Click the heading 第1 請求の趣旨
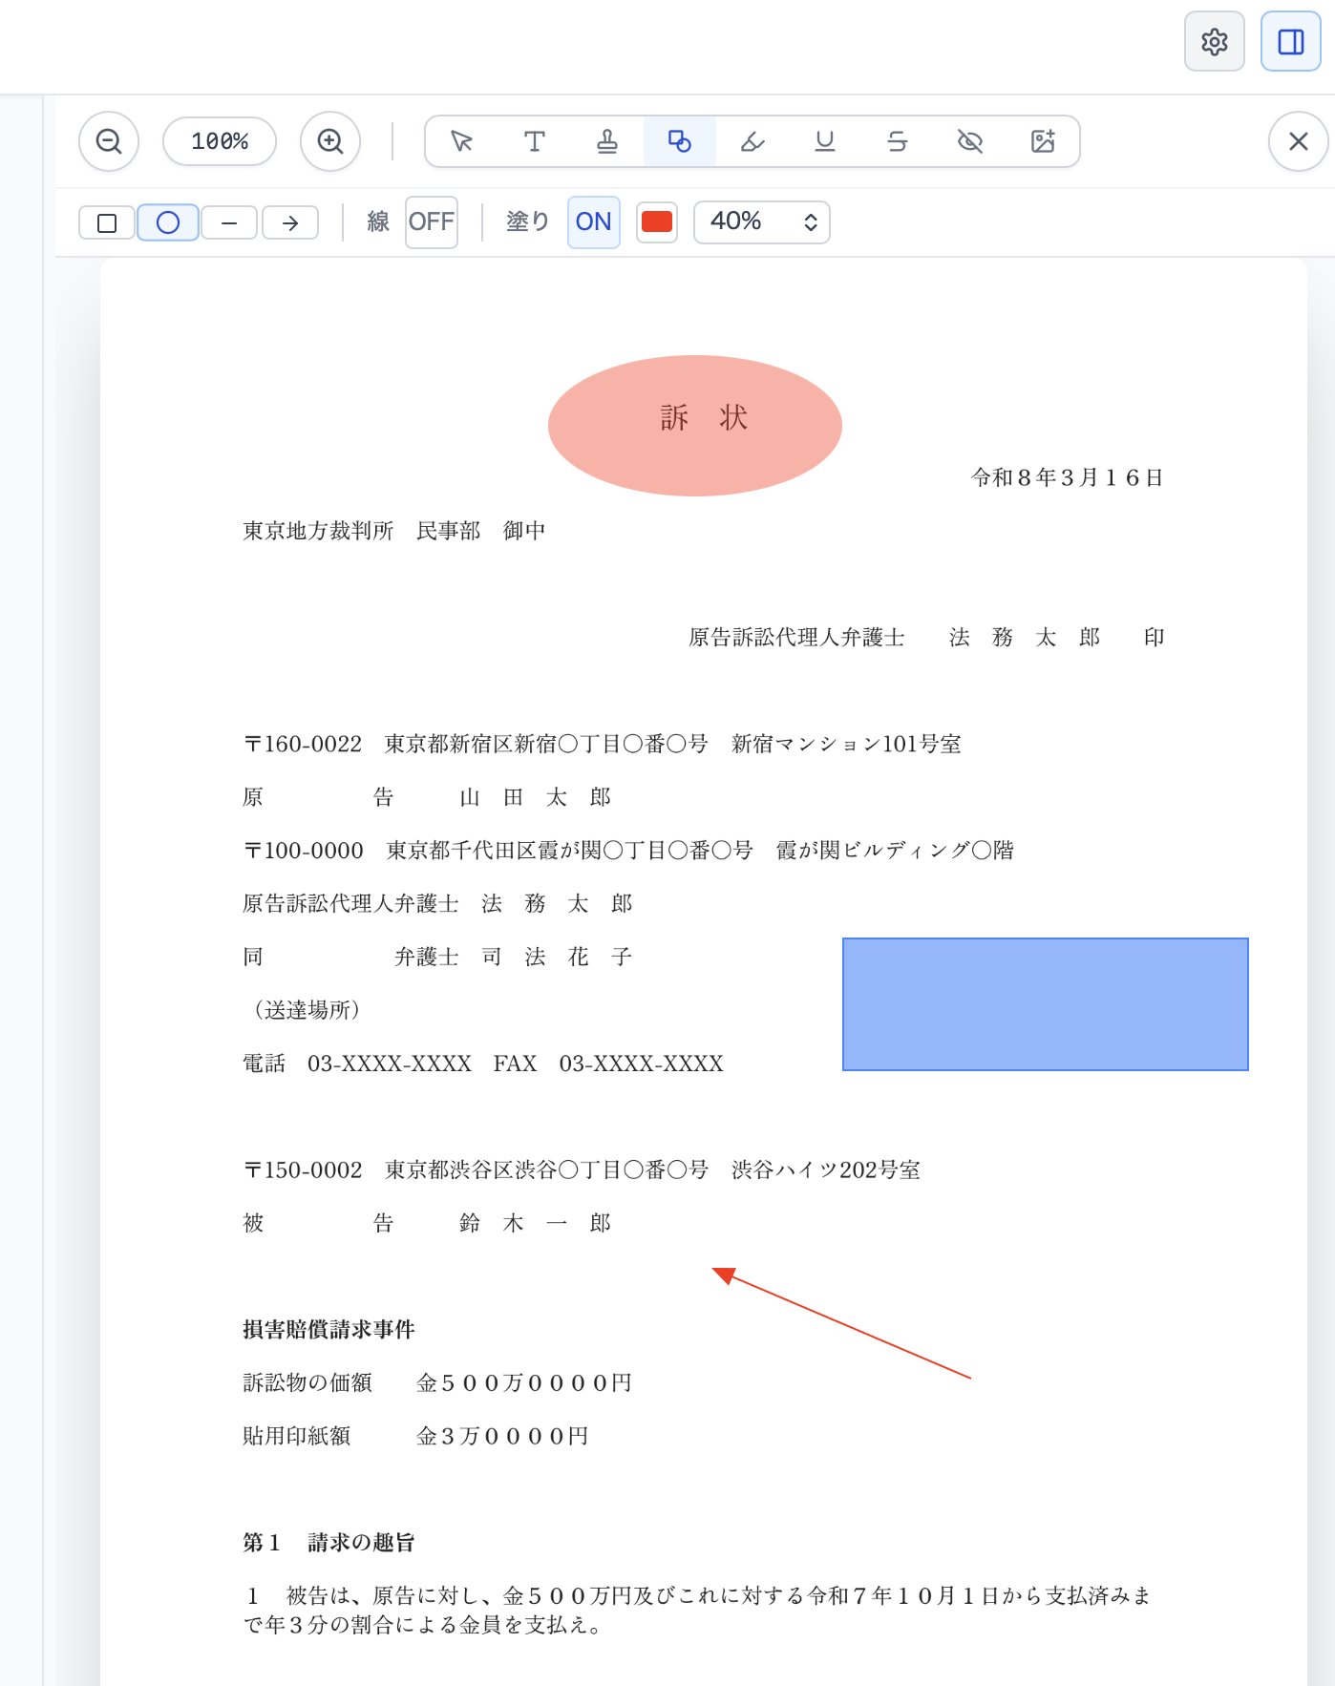The height and width of the screenshot is (1686, 1335). pos(329,1542)
